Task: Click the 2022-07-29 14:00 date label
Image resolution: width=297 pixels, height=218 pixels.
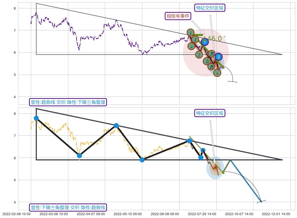Action: tap(202, 214)
